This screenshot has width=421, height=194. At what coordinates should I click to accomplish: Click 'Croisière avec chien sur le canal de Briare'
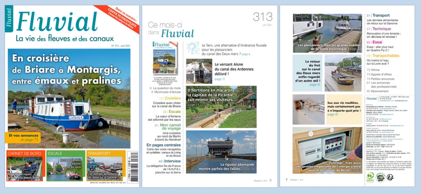[x=166, y=105]
